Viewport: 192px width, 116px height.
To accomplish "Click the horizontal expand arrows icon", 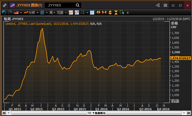I will 99,13.
